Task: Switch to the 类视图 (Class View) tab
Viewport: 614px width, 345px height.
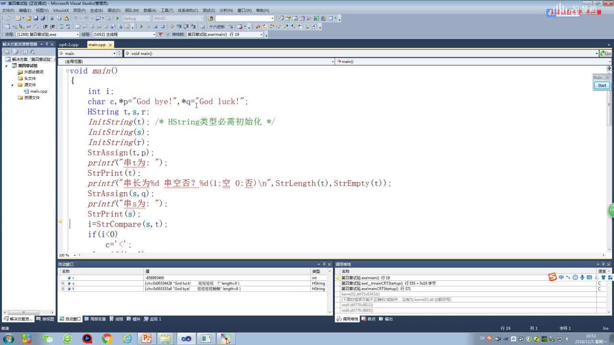Action: tap(45, 319)
